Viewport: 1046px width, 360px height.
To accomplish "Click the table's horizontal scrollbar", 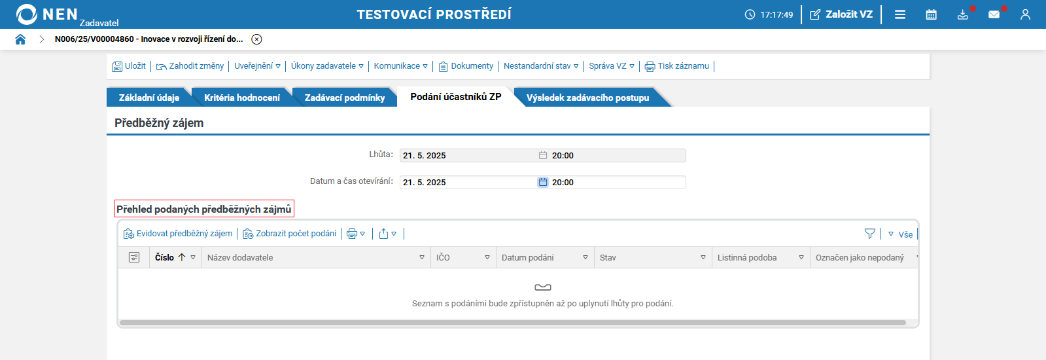I will 513,323.
